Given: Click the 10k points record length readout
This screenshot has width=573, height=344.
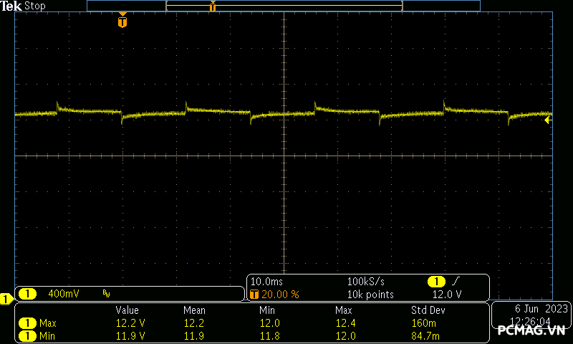Looking at the screenshot, I should [x=370, y=295].
